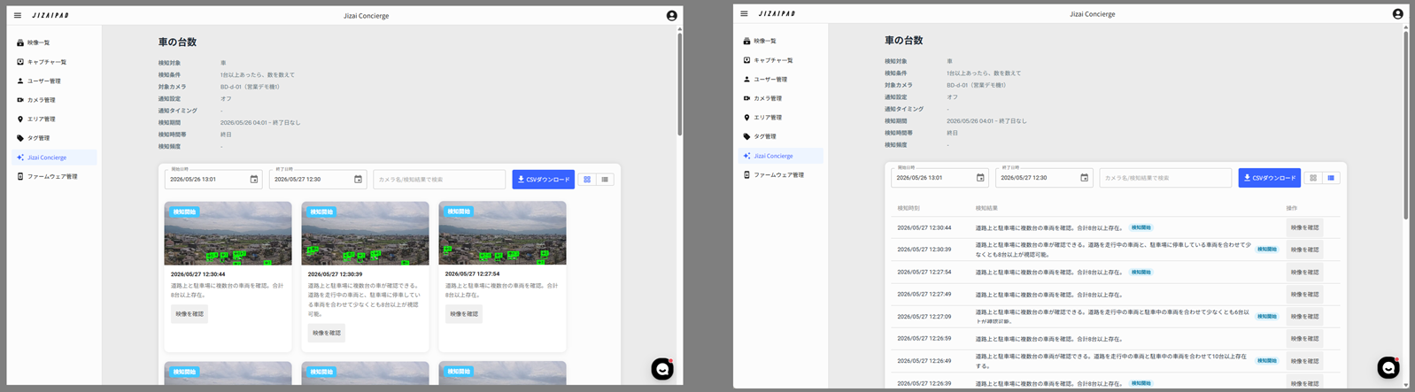
Task: Click 映像を確認 for 12:30:39 list row
Action: [1304, 250]
